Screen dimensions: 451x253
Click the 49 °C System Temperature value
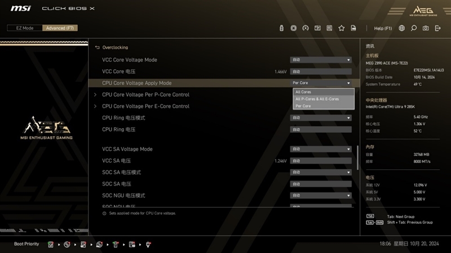click(x=417, y=84)
